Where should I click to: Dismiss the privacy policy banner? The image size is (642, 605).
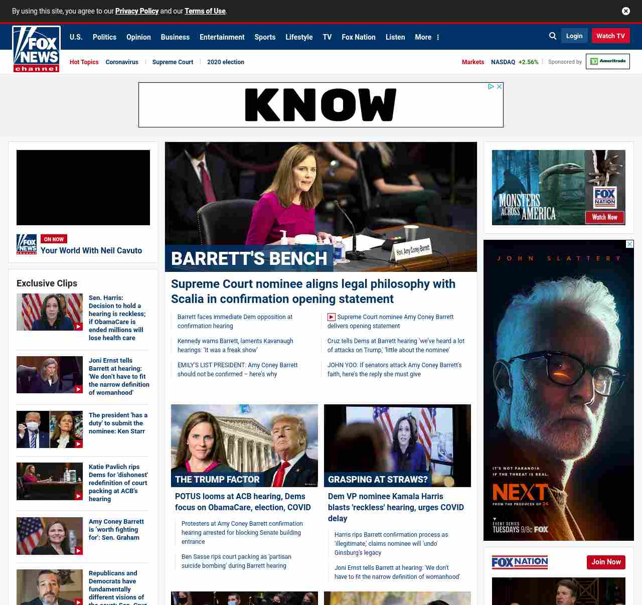625,11
